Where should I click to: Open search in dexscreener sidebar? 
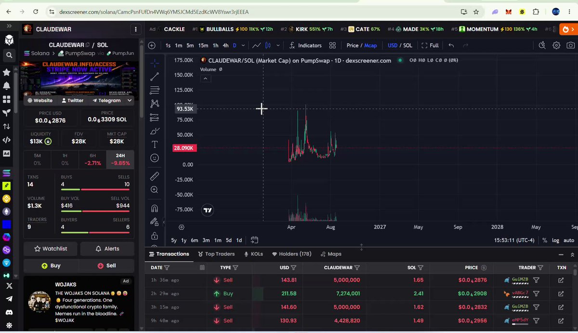(x=9, y=55)
